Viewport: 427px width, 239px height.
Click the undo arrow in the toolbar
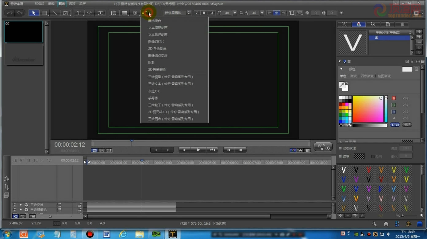(10, 13)
